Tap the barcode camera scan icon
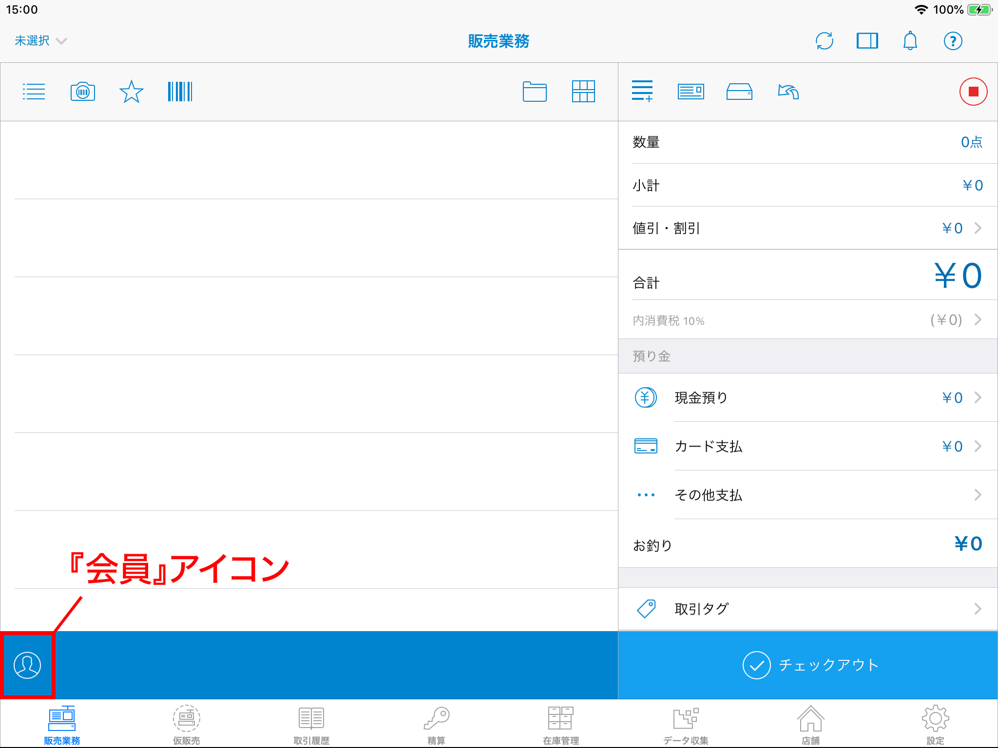Viewport: 998px width, 748px height. (x=83, y=92)
